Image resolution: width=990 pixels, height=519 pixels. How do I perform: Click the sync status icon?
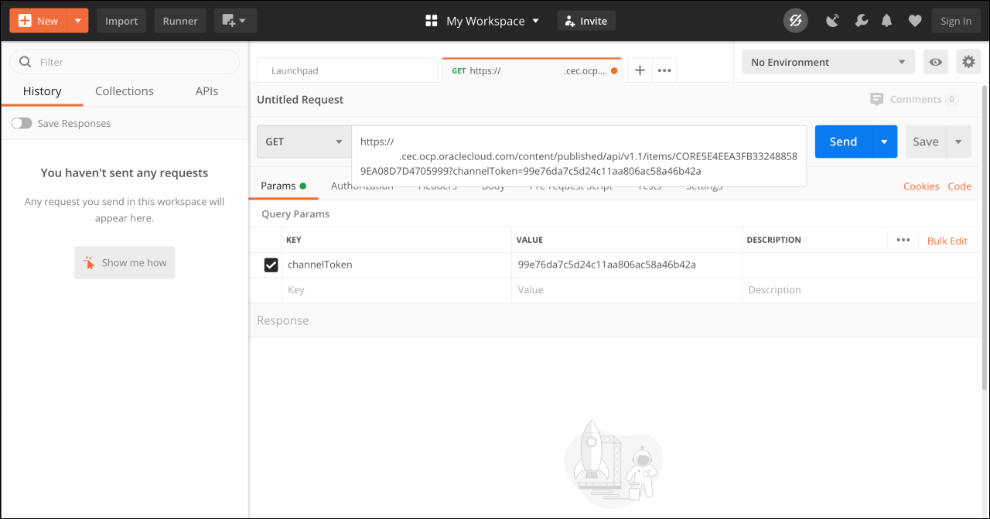[795, 21]
